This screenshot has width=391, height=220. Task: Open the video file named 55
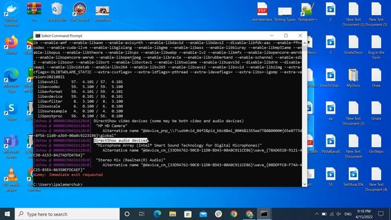pos(331,177)
